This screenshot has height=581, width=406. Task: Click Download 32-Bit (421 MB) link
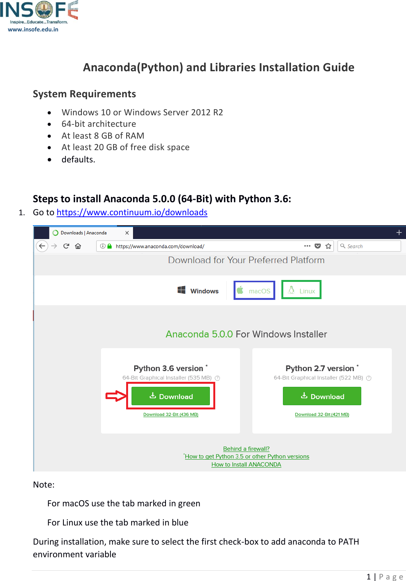tap(322, 414)
